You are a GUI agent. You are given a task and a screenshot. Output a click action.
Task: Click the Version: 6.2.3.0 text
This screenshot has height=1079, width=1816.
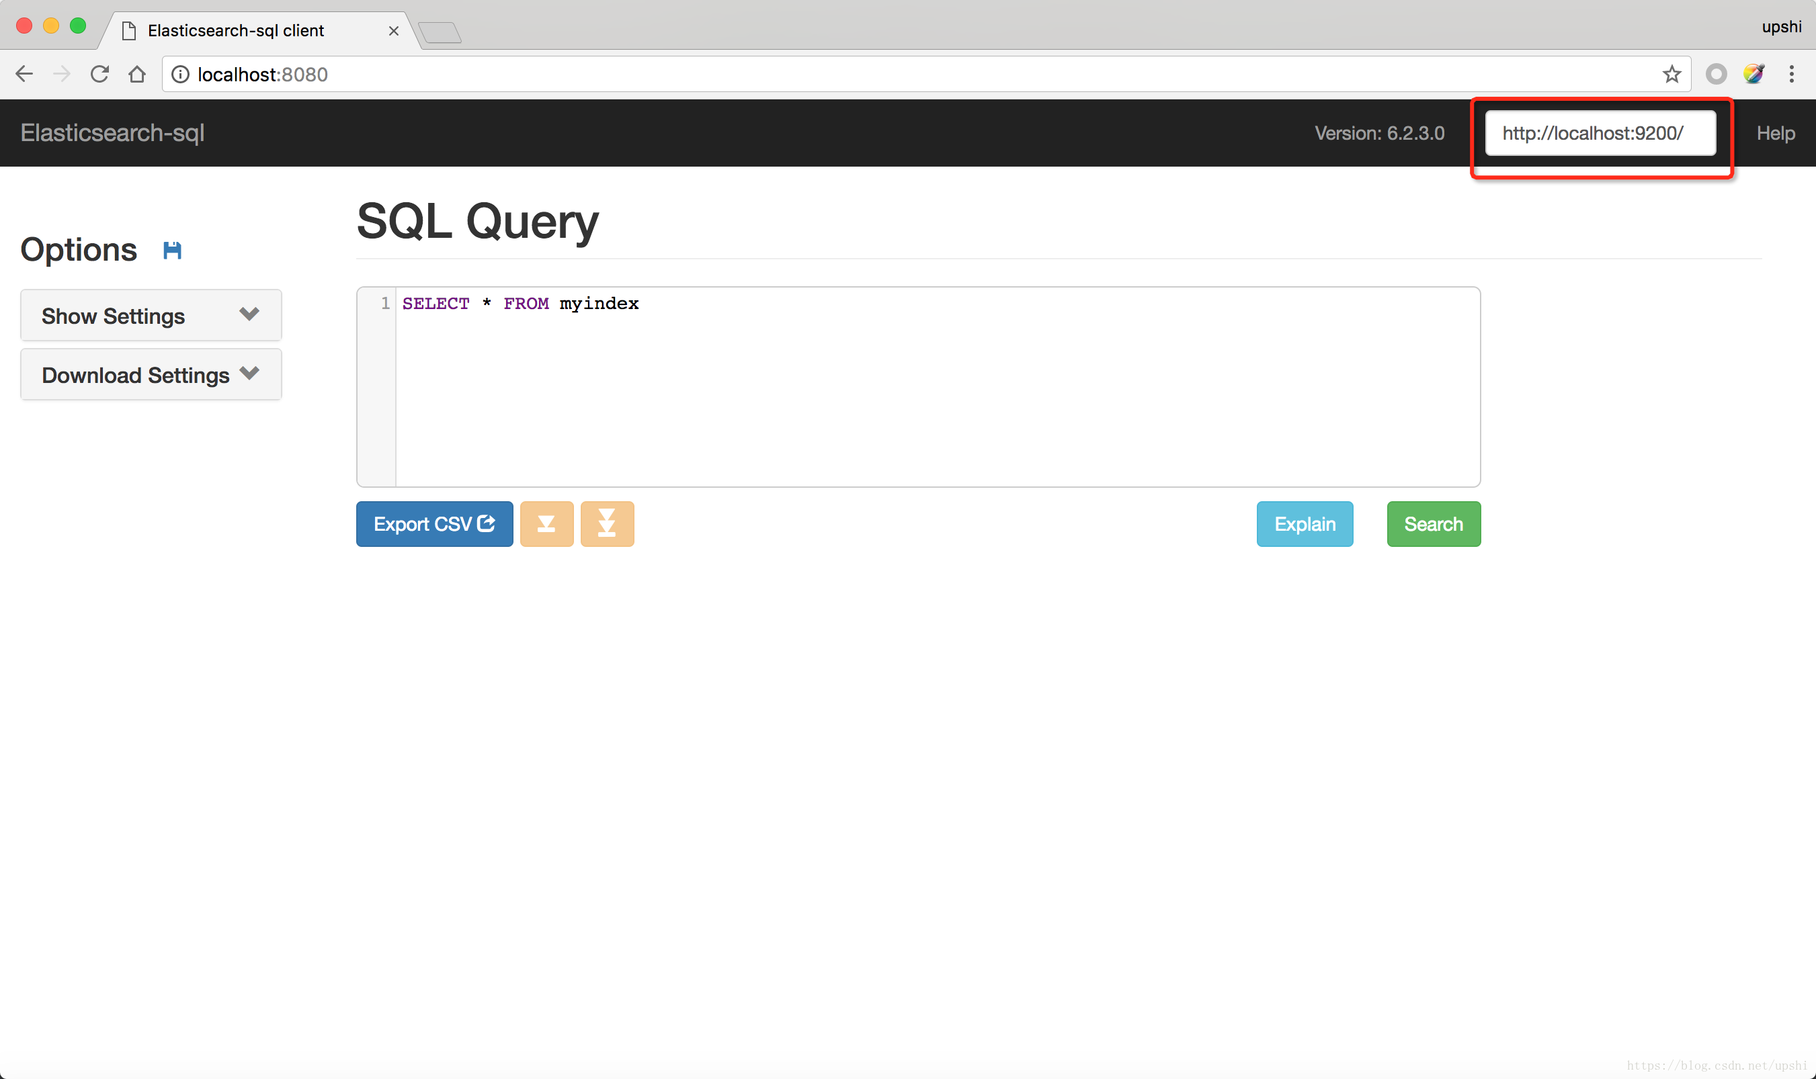coord(1379,133)
